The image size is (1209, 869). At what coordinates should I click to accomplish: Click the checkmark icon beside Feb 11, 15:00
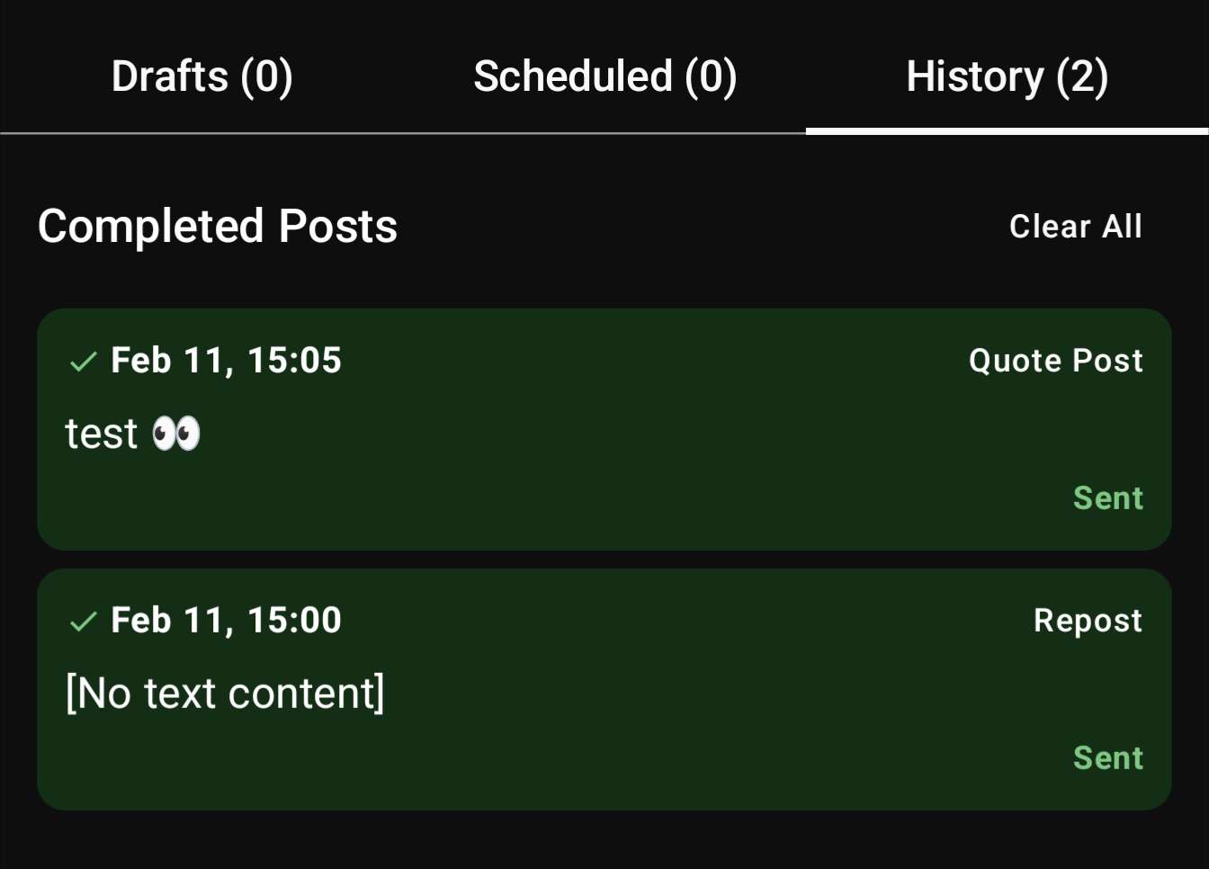coord(84,622)
